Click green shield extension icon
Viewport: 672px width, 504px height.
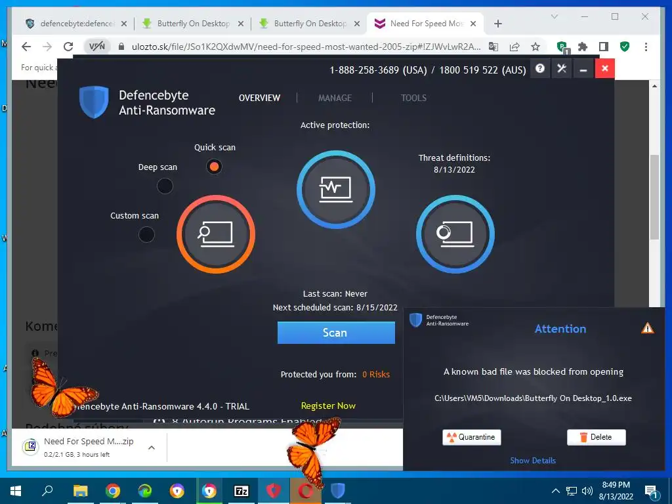click(x=625, y=47)
